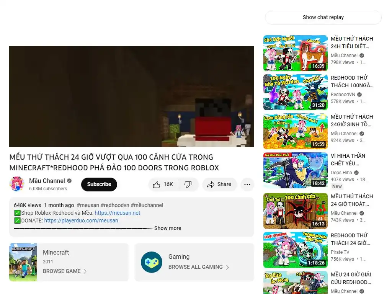Subscribe to Mều Channel
Screen dimensions: 392x294
pos(99,184)
